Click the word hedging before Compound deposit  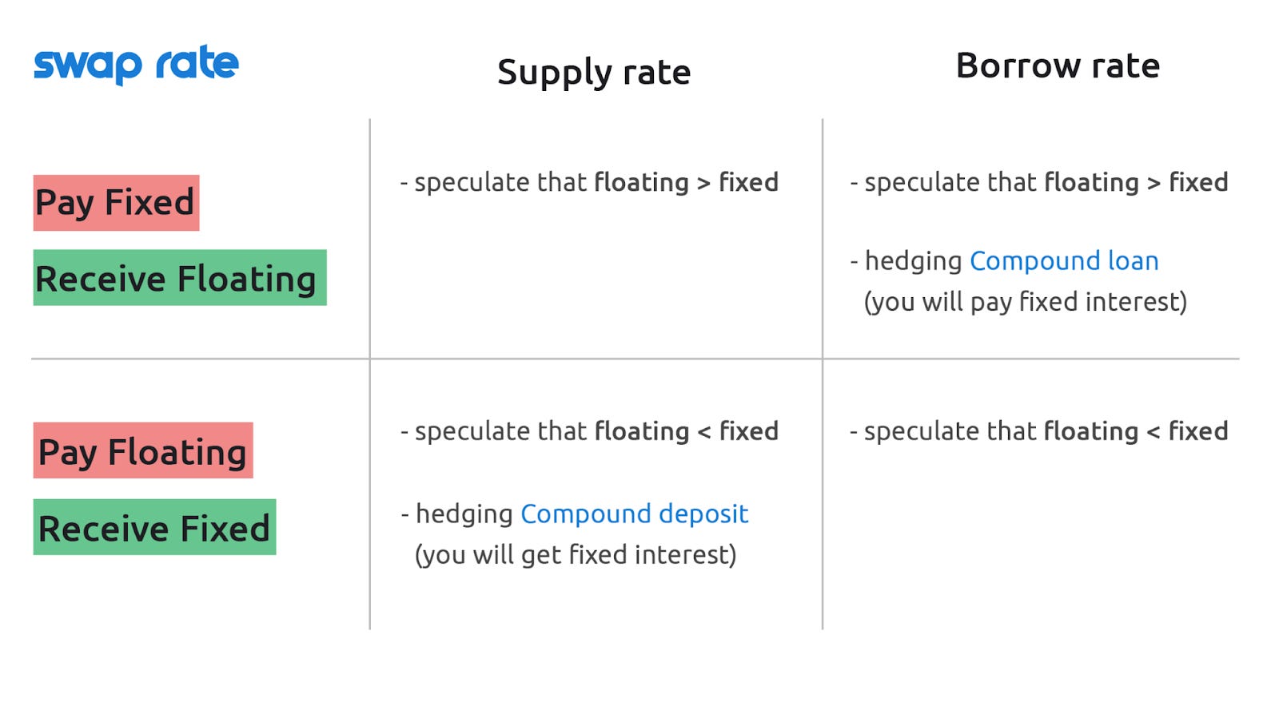[464, 515]
